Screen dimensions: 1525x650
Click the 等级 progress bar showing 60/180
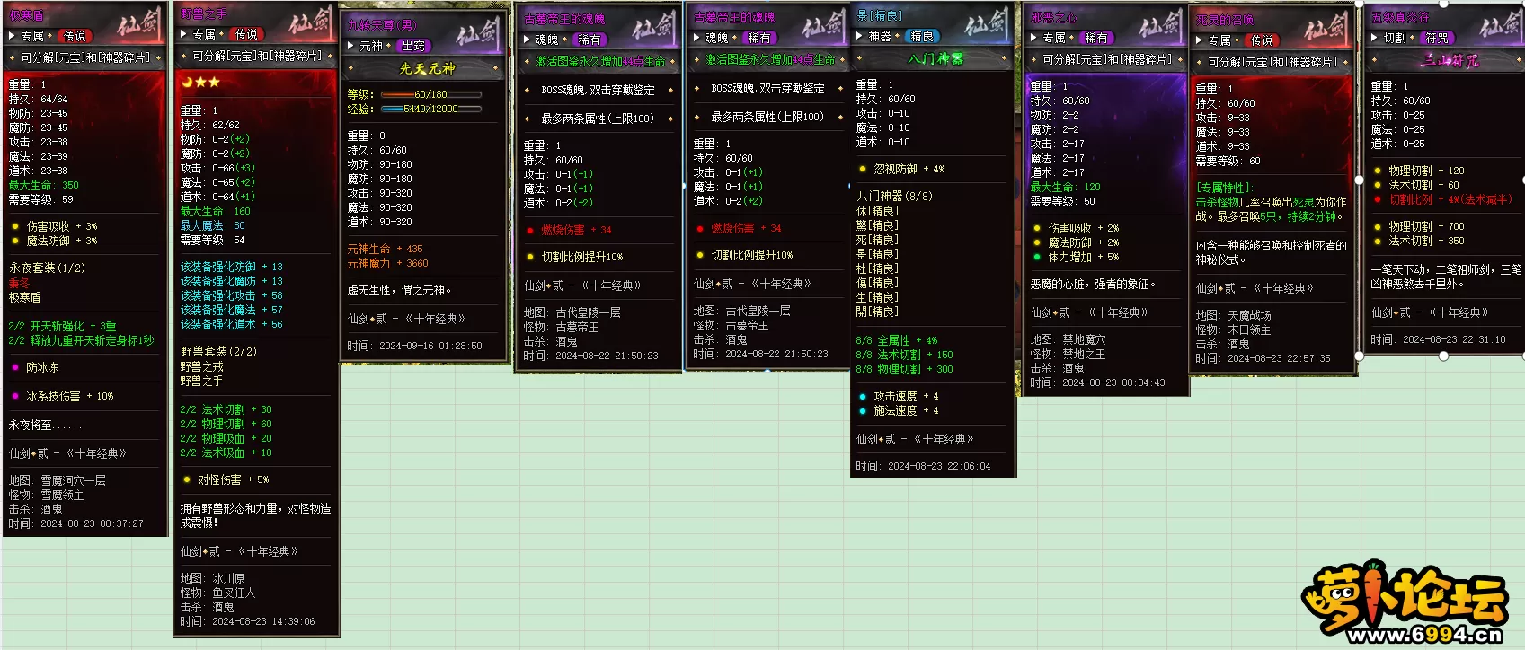(x=430, y=94)
